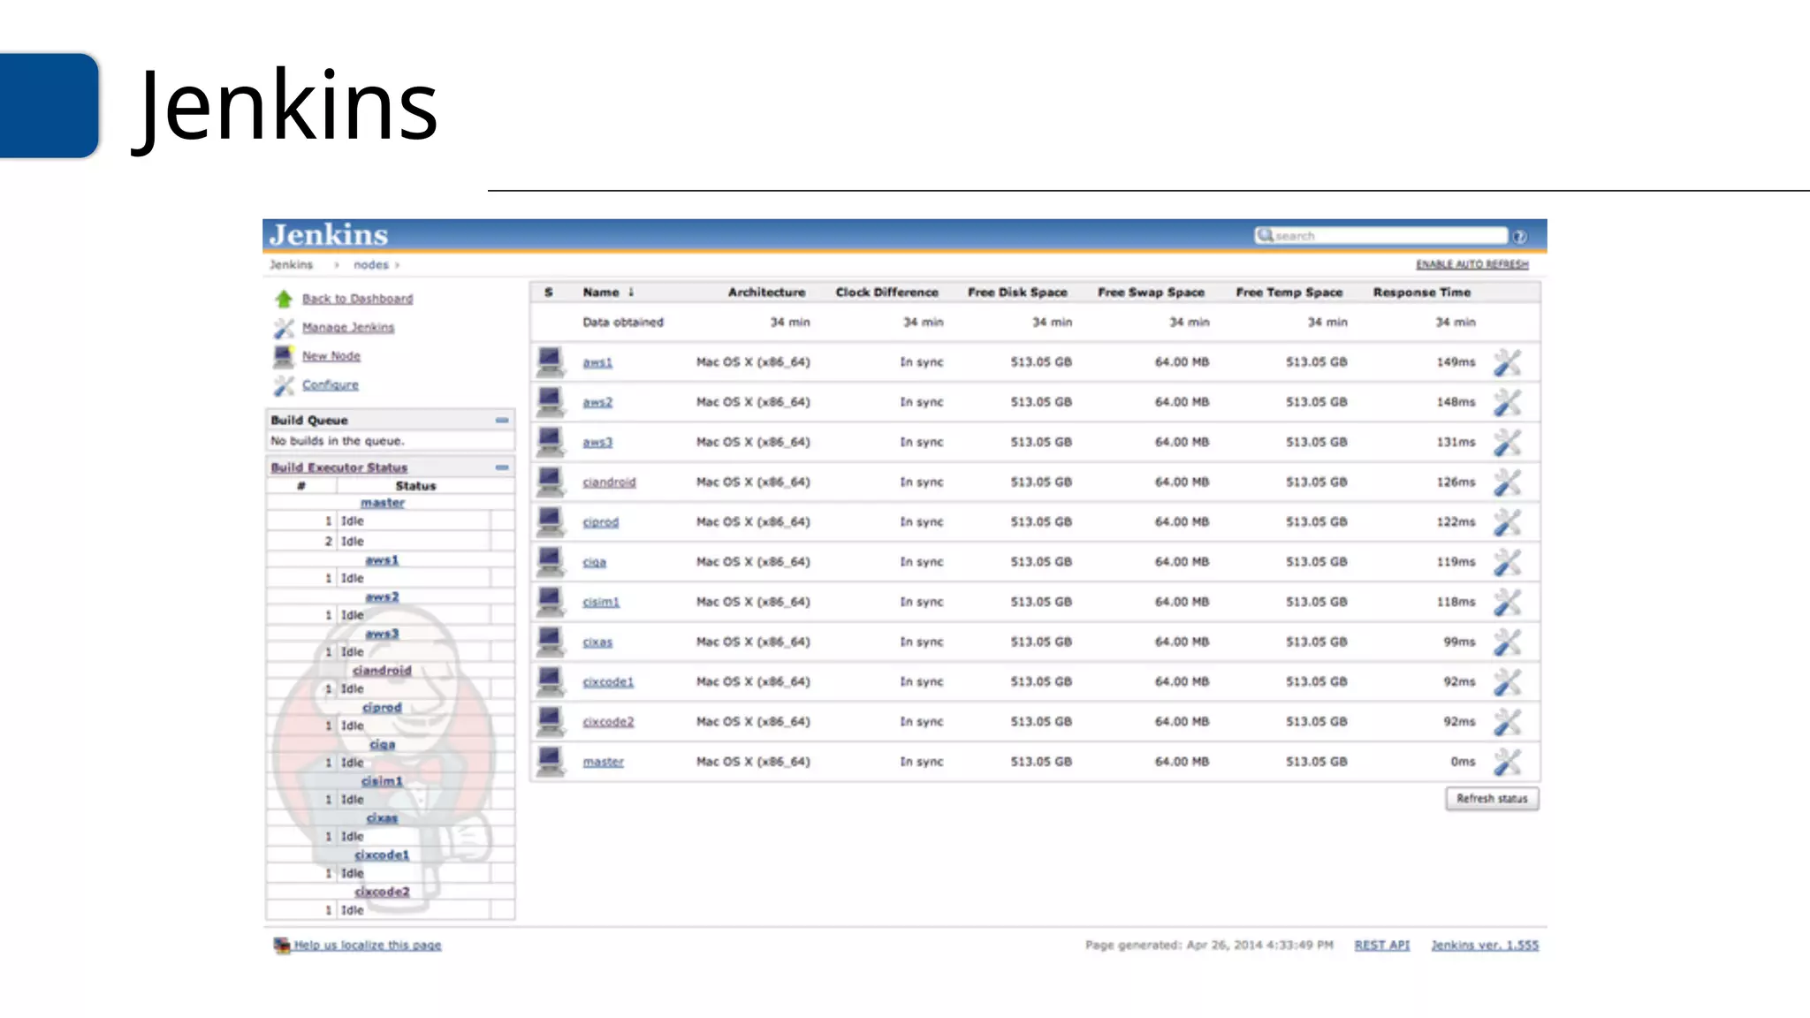Sort by the Free Disk Space column header
The width and height of the screenshot is (1810, 1018).
coord(1017,292)
